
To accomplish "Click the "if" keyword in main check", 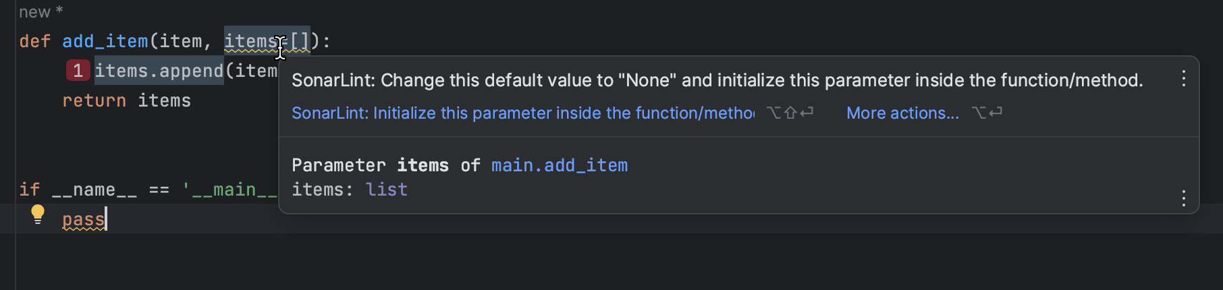I will 29,190.
